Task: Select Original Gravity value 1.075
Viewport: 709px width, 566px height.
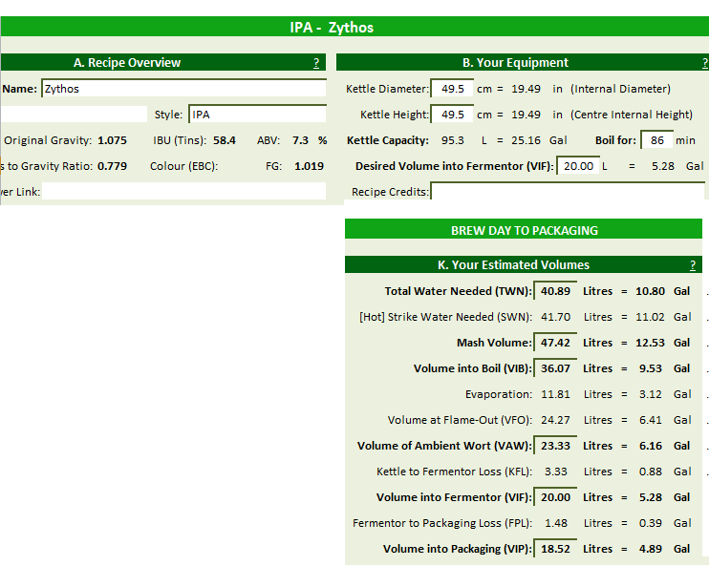Action: (x=112, y=140)
